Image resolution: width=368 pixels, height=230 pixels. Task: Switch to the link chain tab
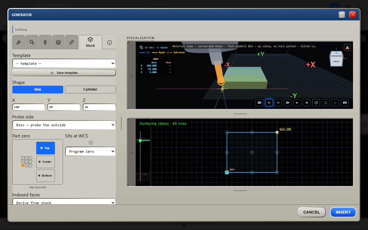(x=72, y=42)
